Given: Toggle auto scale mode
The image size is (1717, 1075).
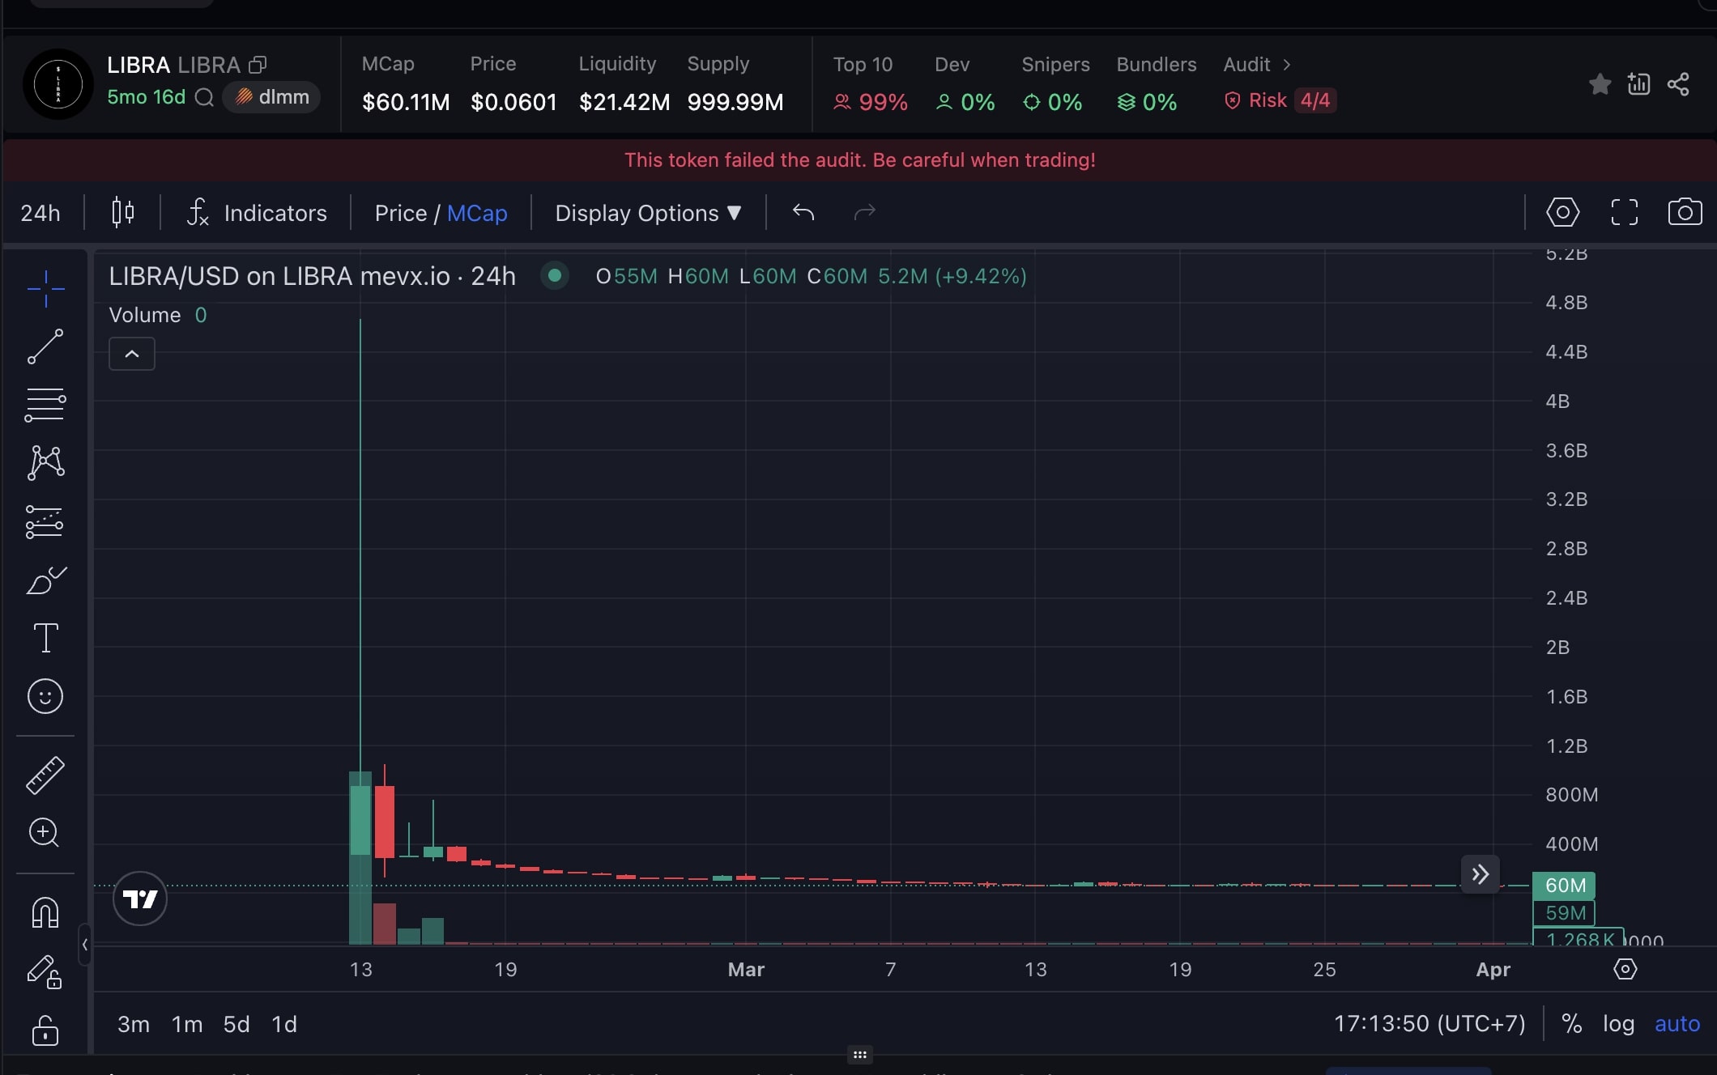Looking at the screenshot, I should point(1677,1024).
